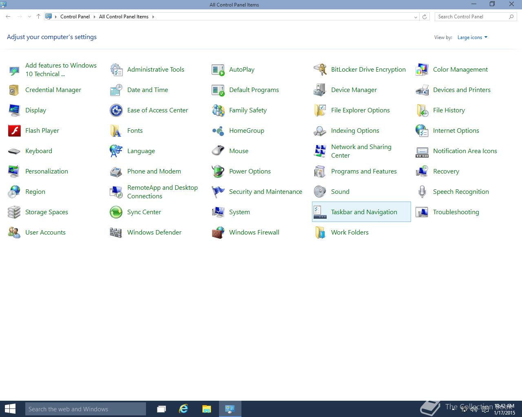Click the Recovery link
Image resolution: width=522 pixels, height=417 pixels.
pos(446,171)
